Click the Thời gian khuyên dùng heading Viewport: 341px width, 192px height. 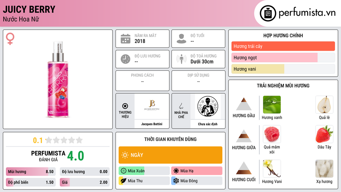170,139
